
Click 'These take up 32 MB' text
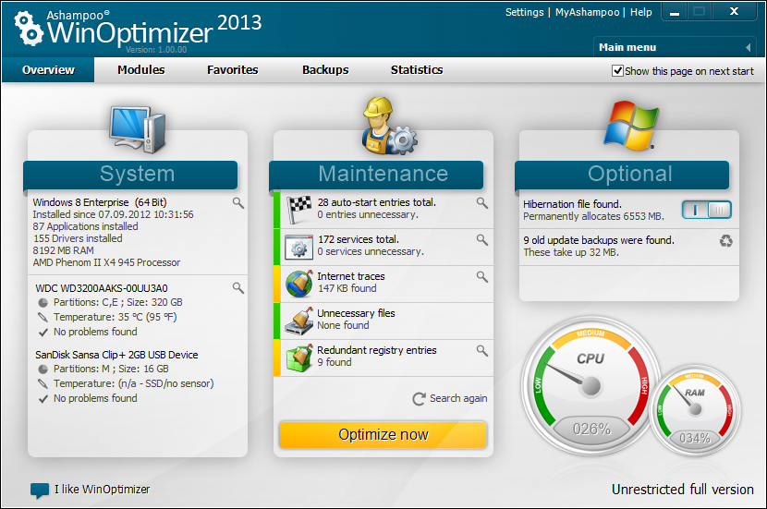pos(571,253)
